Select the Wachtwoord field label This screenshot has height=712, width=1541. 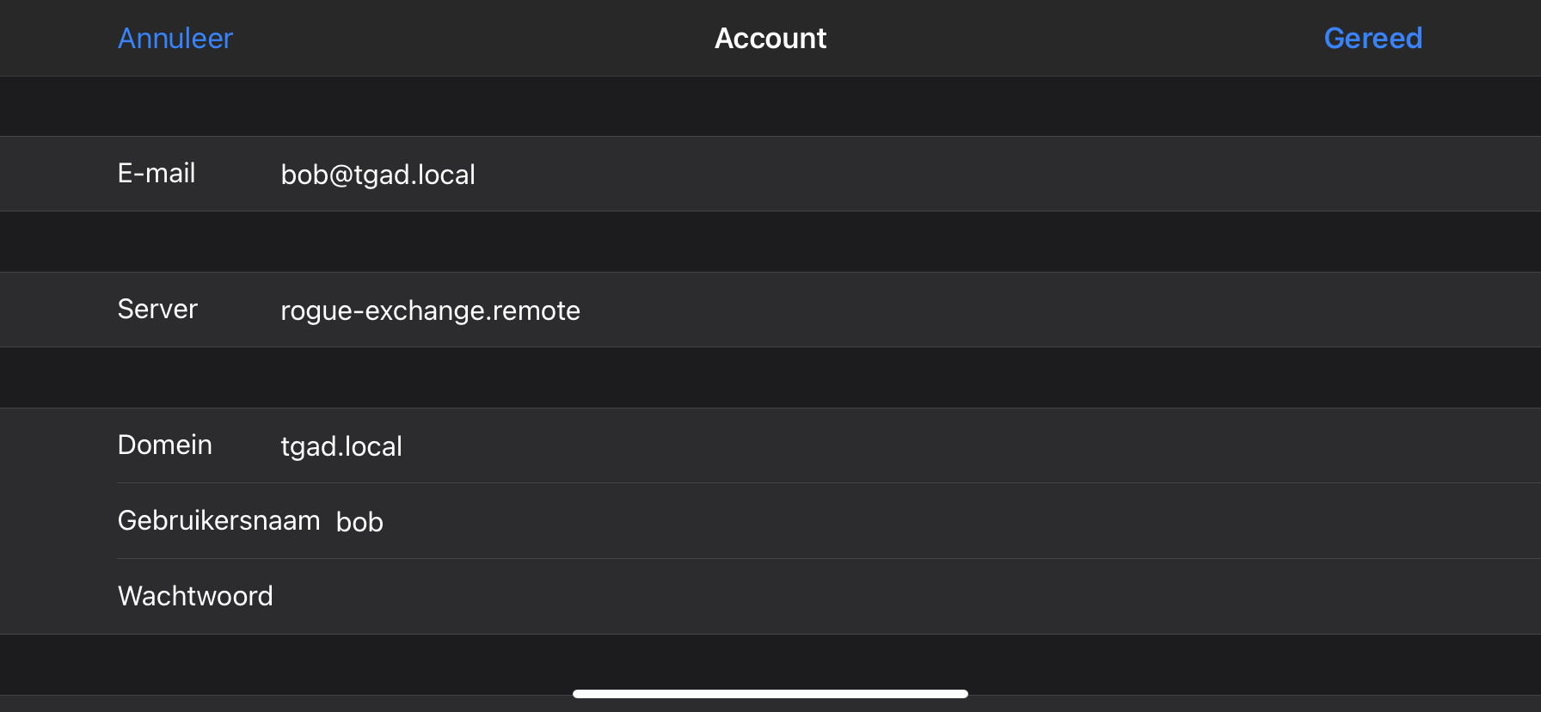pyautogui.click(x=195, y=596)
